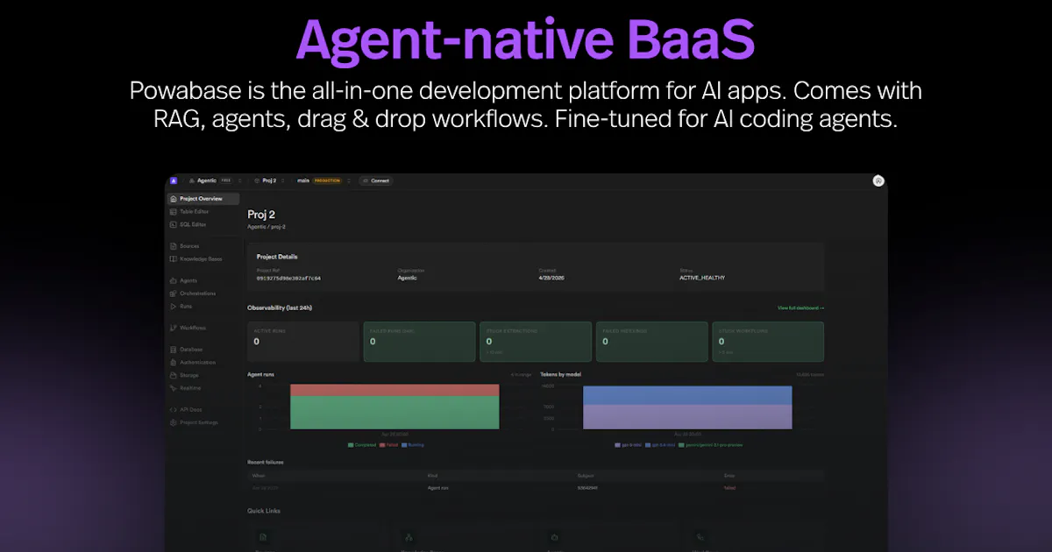1052x552 pixels.
Task: Click the Agentic organization name in header
Action: (207, 180)
